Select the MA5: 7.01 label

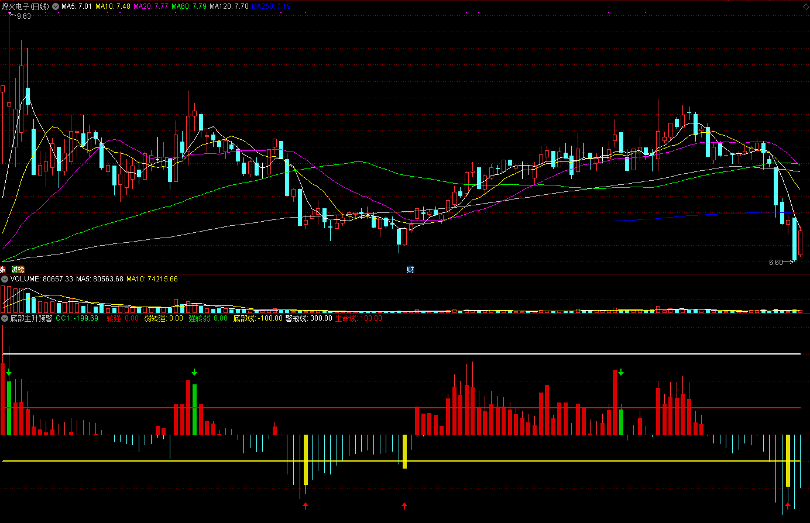[x=77, y=6]
